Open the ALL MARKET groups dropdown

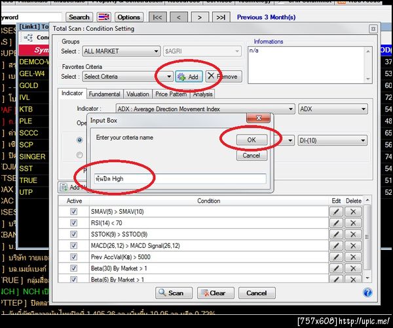(121, 51)
